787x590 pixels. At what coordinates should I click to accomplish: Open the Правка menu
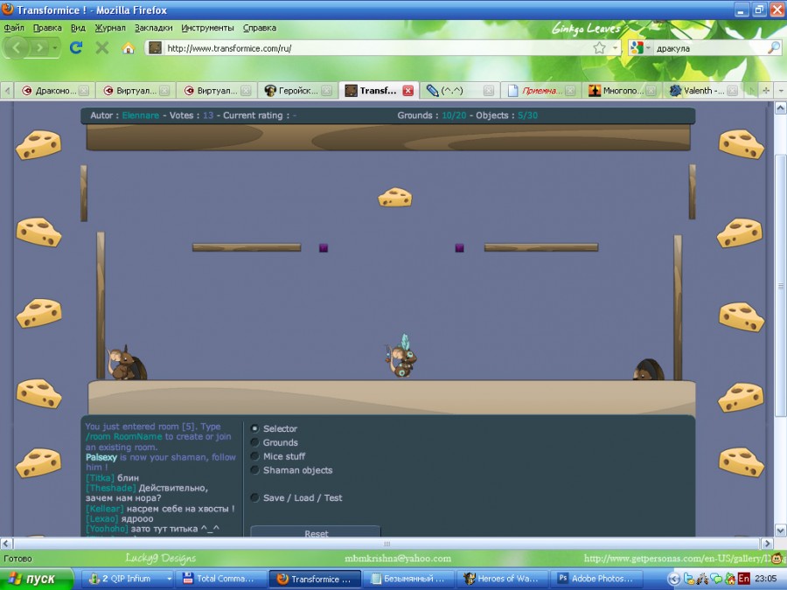click(x=48, y=28)
